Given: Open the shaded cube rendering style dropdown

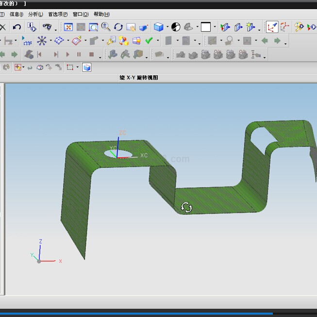Looking at the screenshot, I should click(x=167, y=27).
